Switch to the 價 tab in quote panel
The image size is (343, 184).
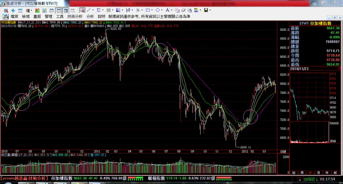(x=302, y=173)
